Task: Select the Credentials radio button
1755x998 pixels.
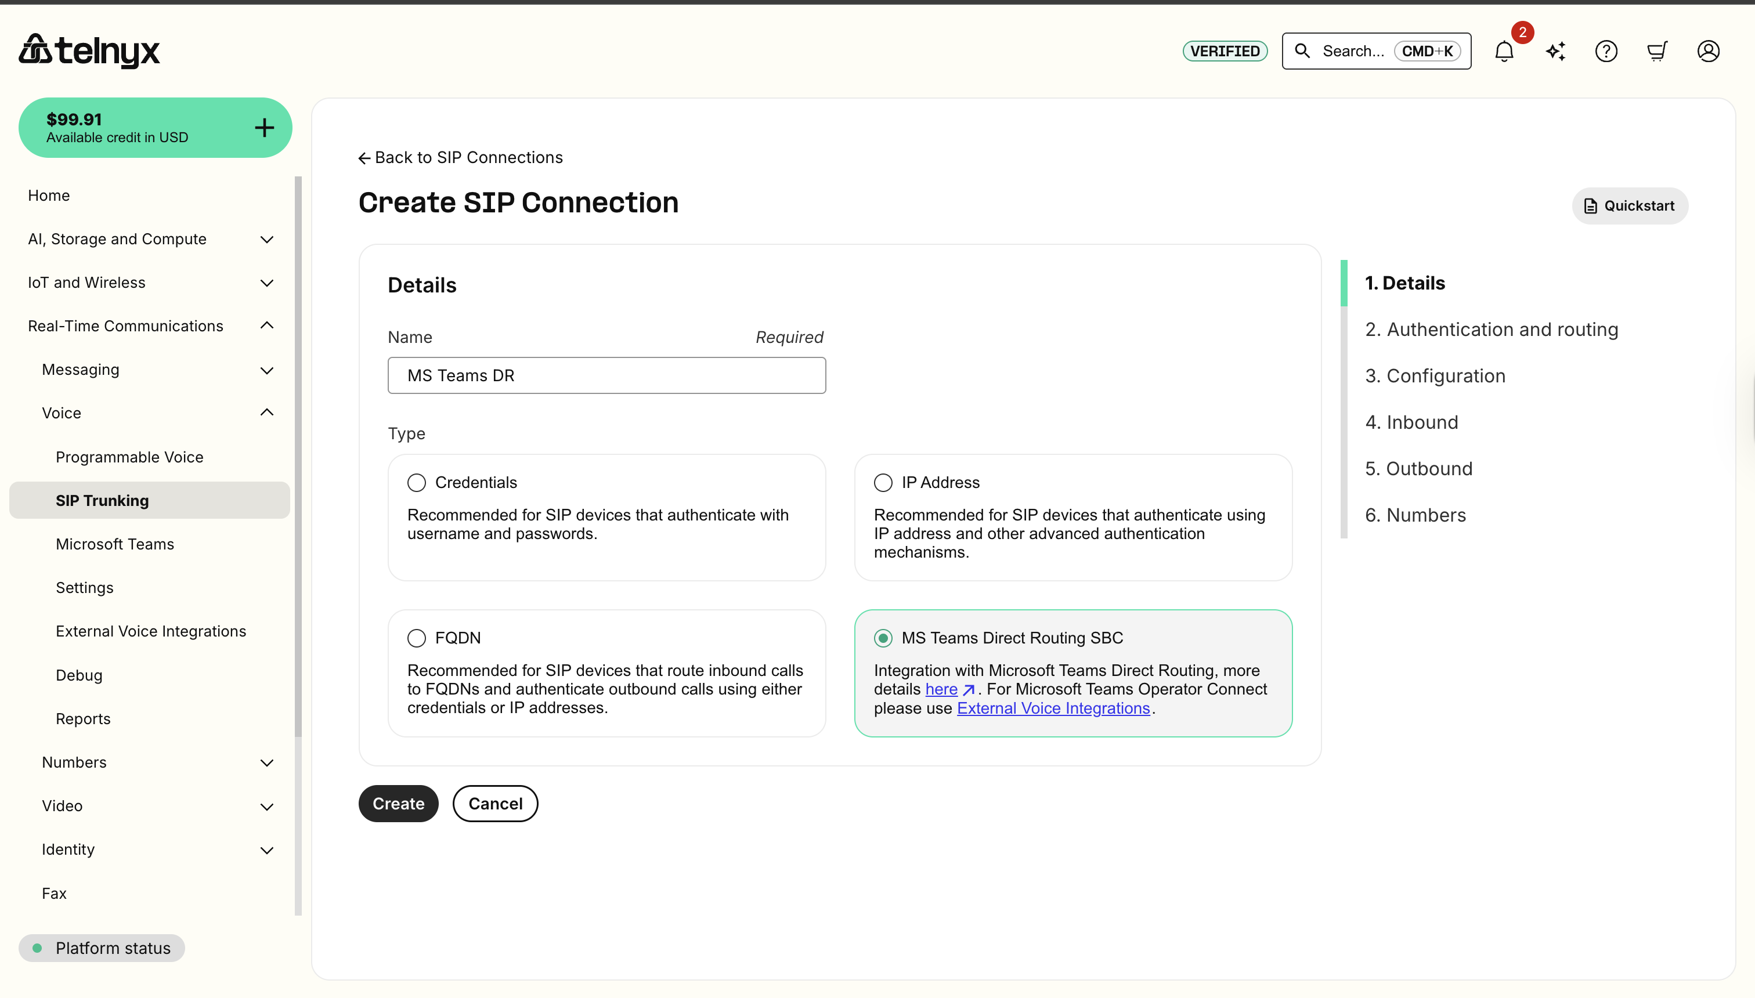Action: (416, 483)
